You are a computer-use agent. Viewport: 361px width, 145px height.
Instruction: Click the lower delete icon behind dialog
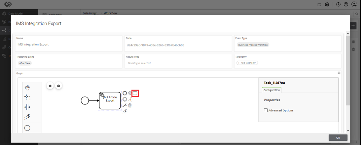click(x=354, y=49)
